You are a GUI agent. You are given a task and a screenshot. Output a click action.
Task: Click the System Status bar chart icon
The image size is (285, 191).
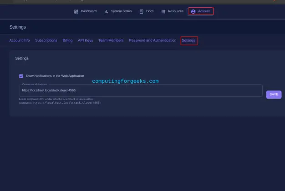[106, 11]
